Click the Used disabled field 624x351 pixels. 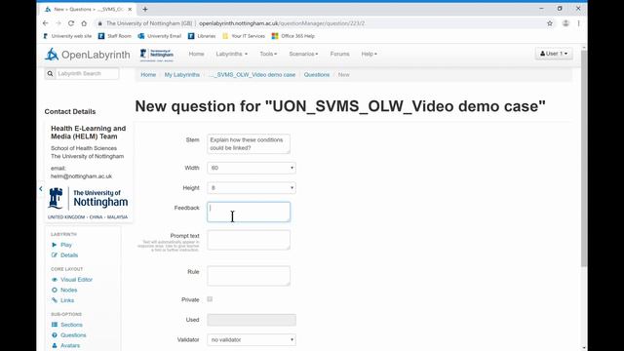[x=252, y=320]
